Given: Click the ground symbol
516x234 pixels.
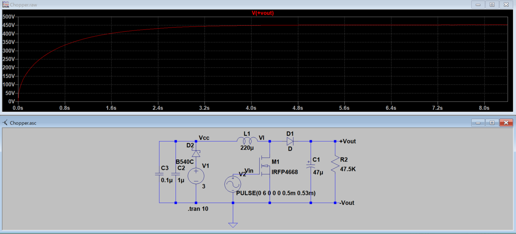Looking at the screenshot, I should tap(233, 225).
